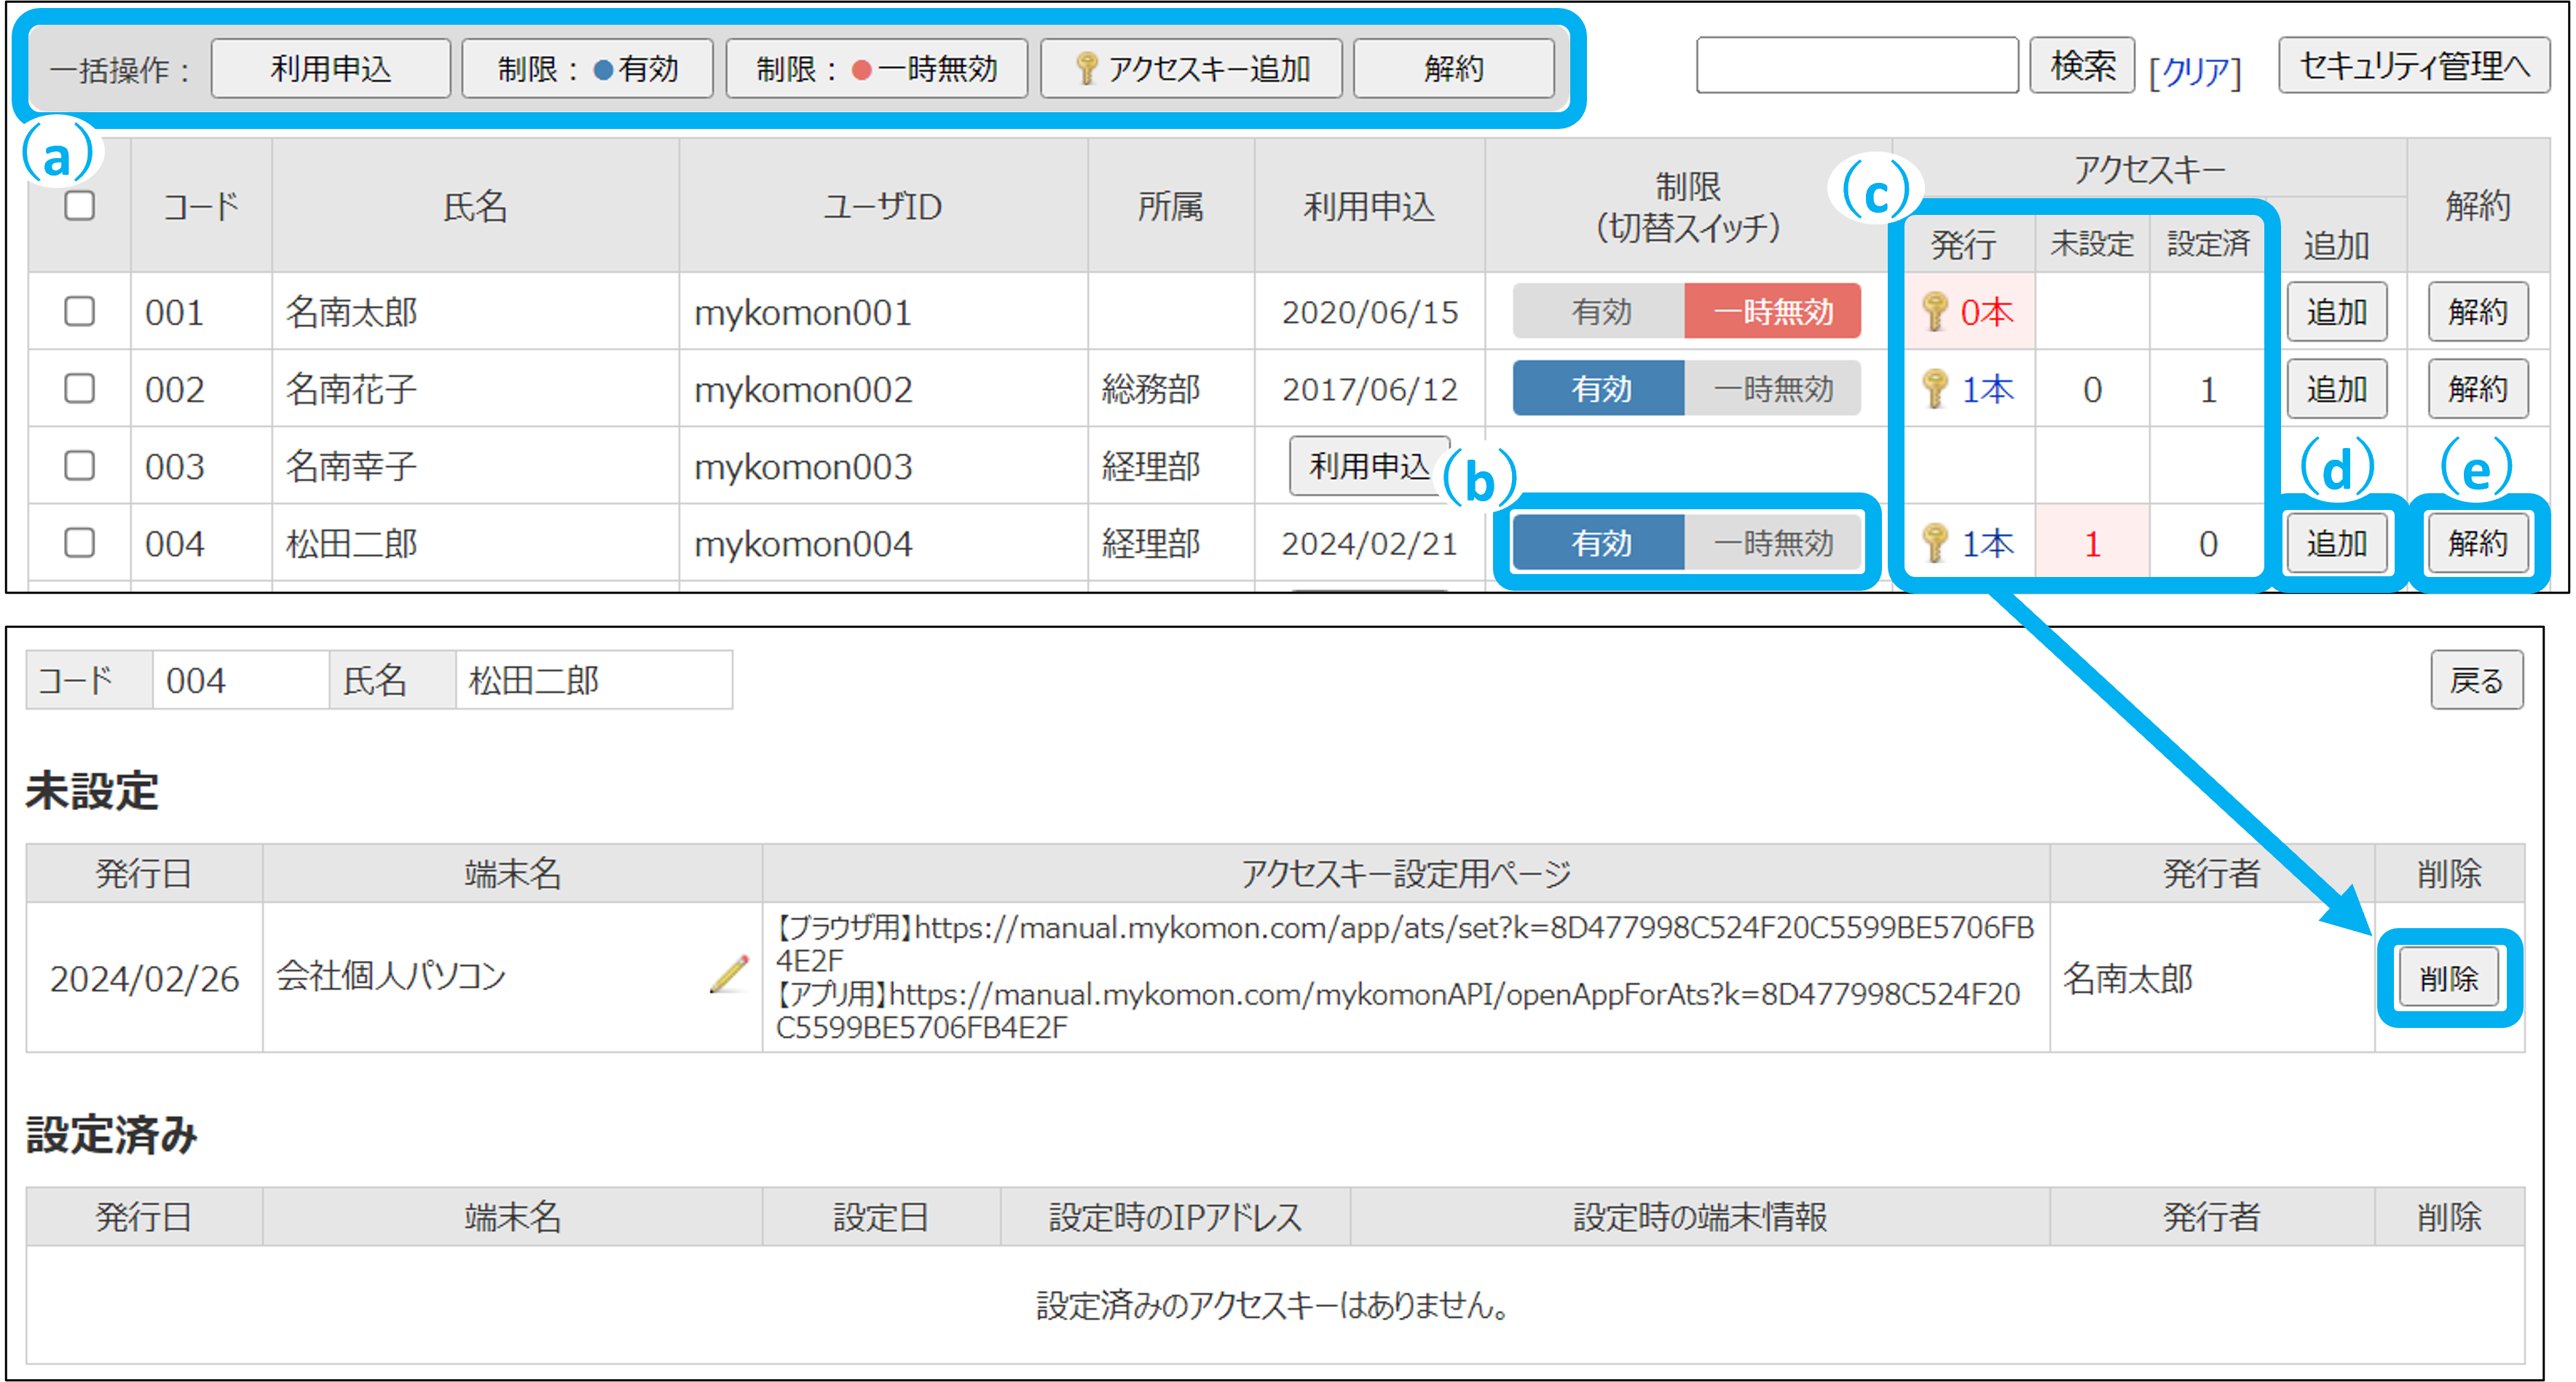Delete the unset access key with 削除

tap(2448, 978)
